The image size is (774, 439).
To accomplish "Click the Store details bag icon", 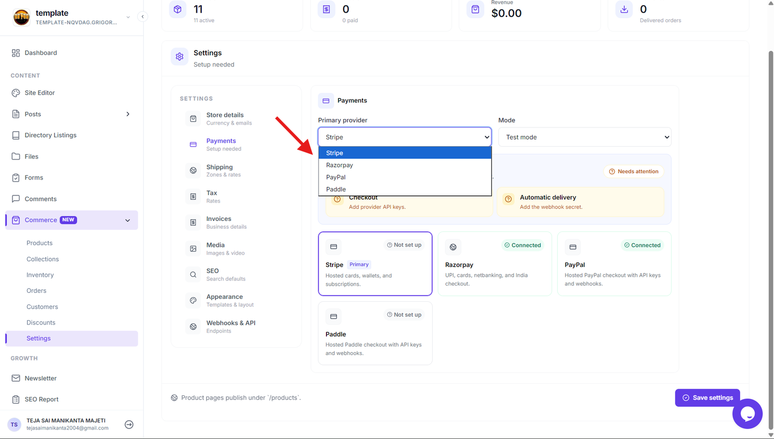I will pos(193,118).
